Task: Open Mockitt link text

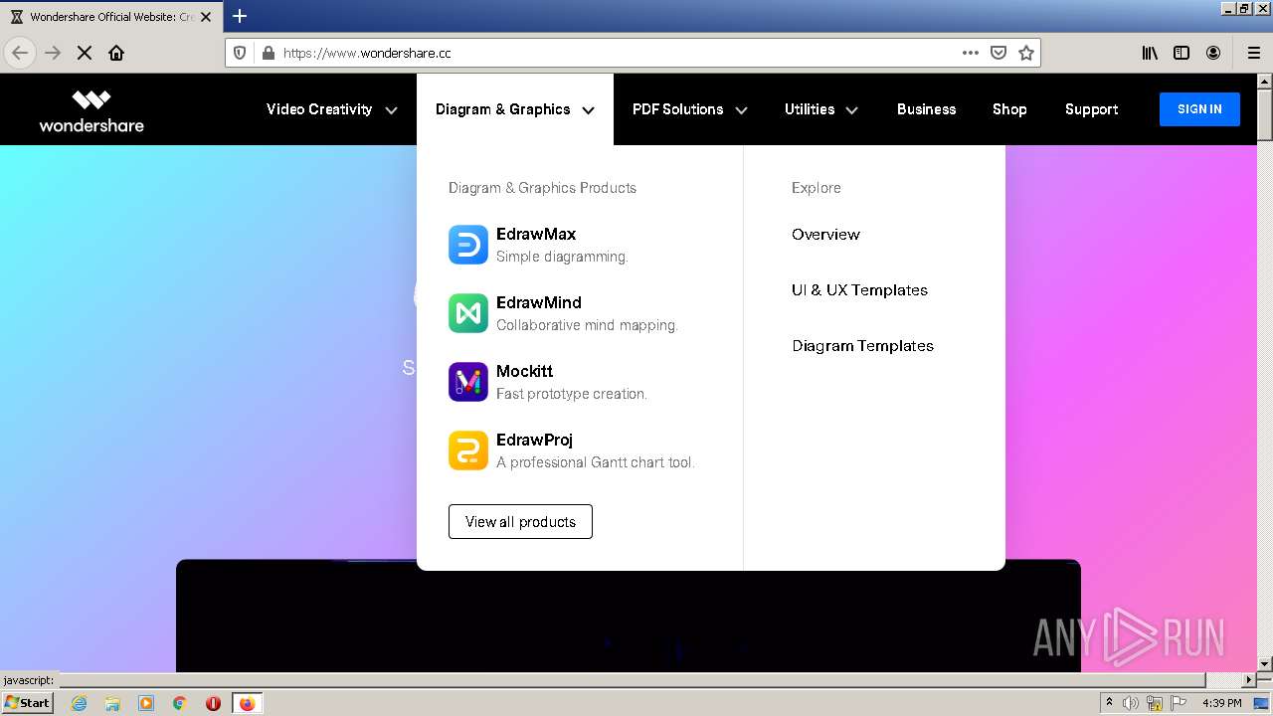Action: click(x=524, y=372)
